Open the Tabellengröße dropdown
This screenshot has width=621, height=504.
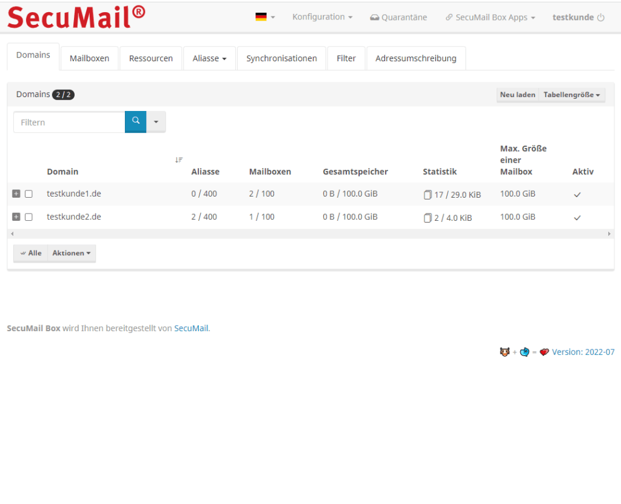571,95
